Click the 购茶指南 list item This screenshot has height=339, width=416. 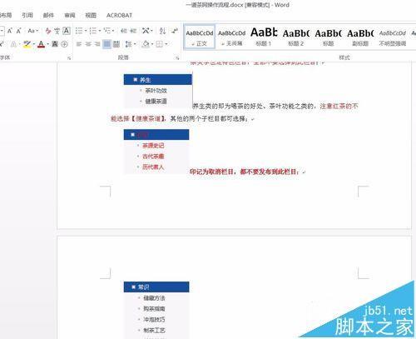pyautogui.click(x=154, y=309)
